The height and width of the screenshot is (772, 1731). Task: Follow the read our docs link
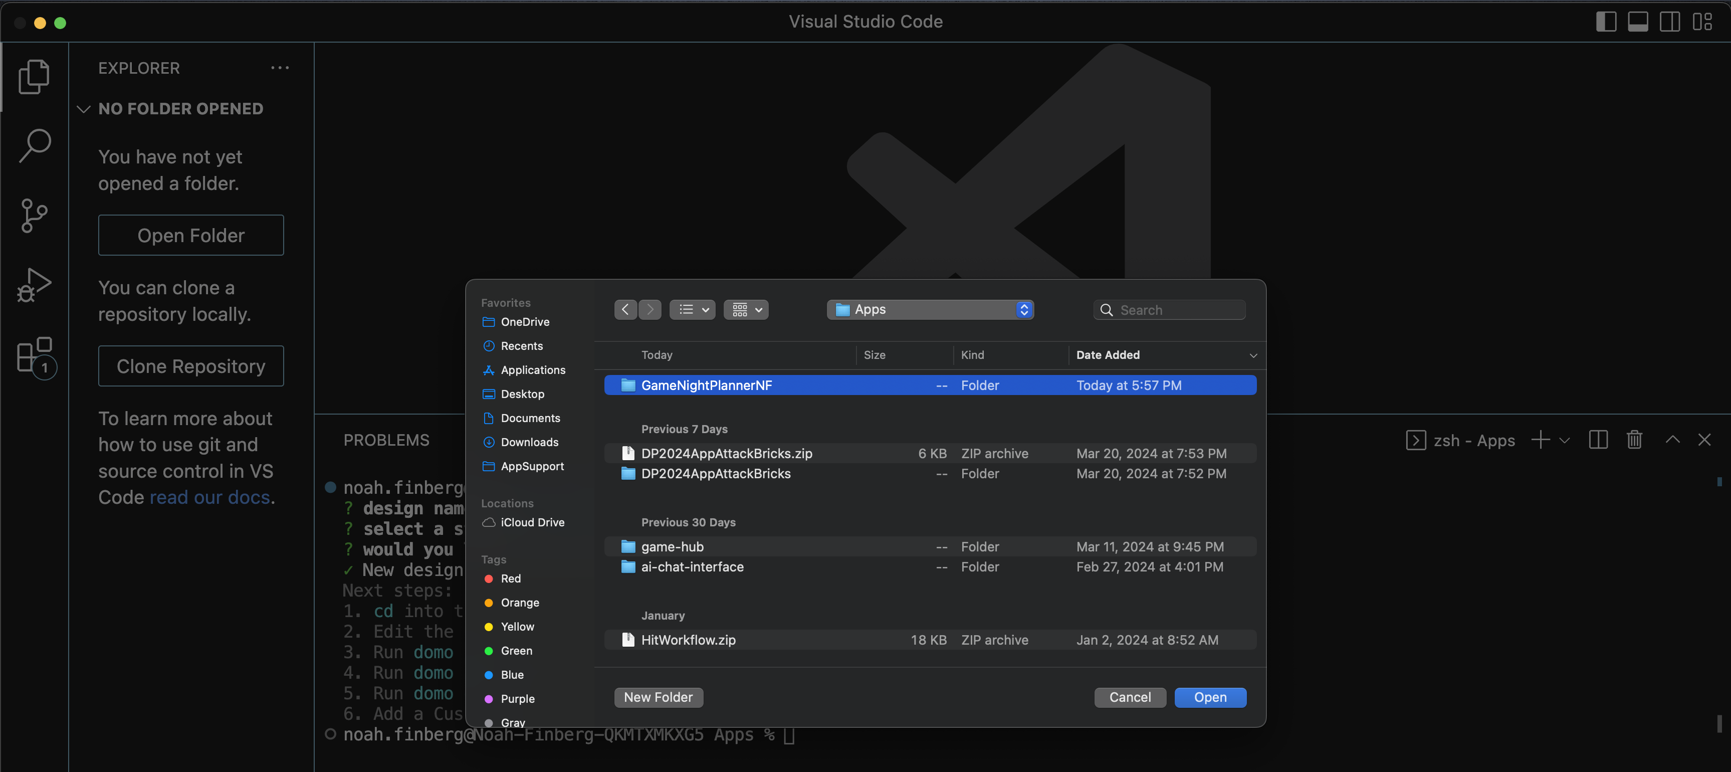coord(209,497)
